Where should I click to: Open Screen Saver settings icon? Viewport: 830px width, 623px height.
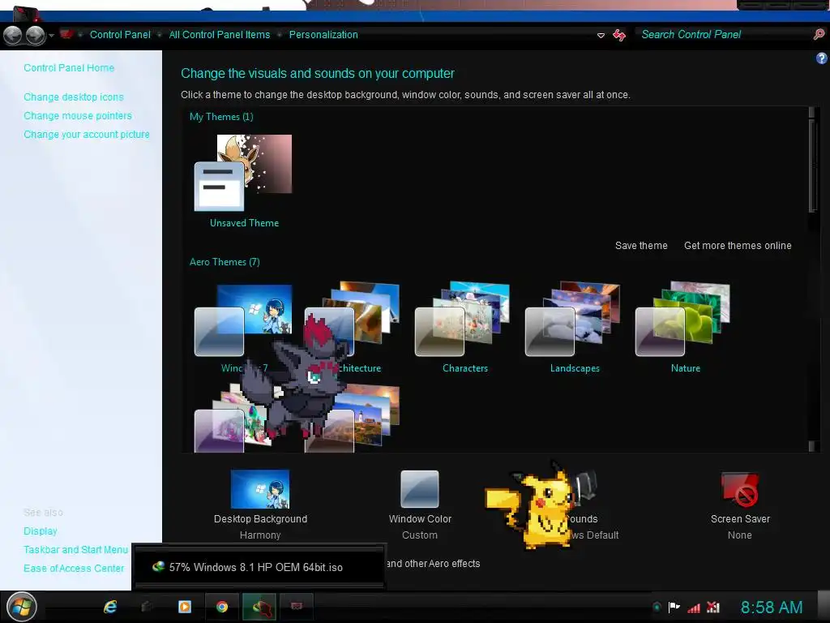[x=739, y=489]
